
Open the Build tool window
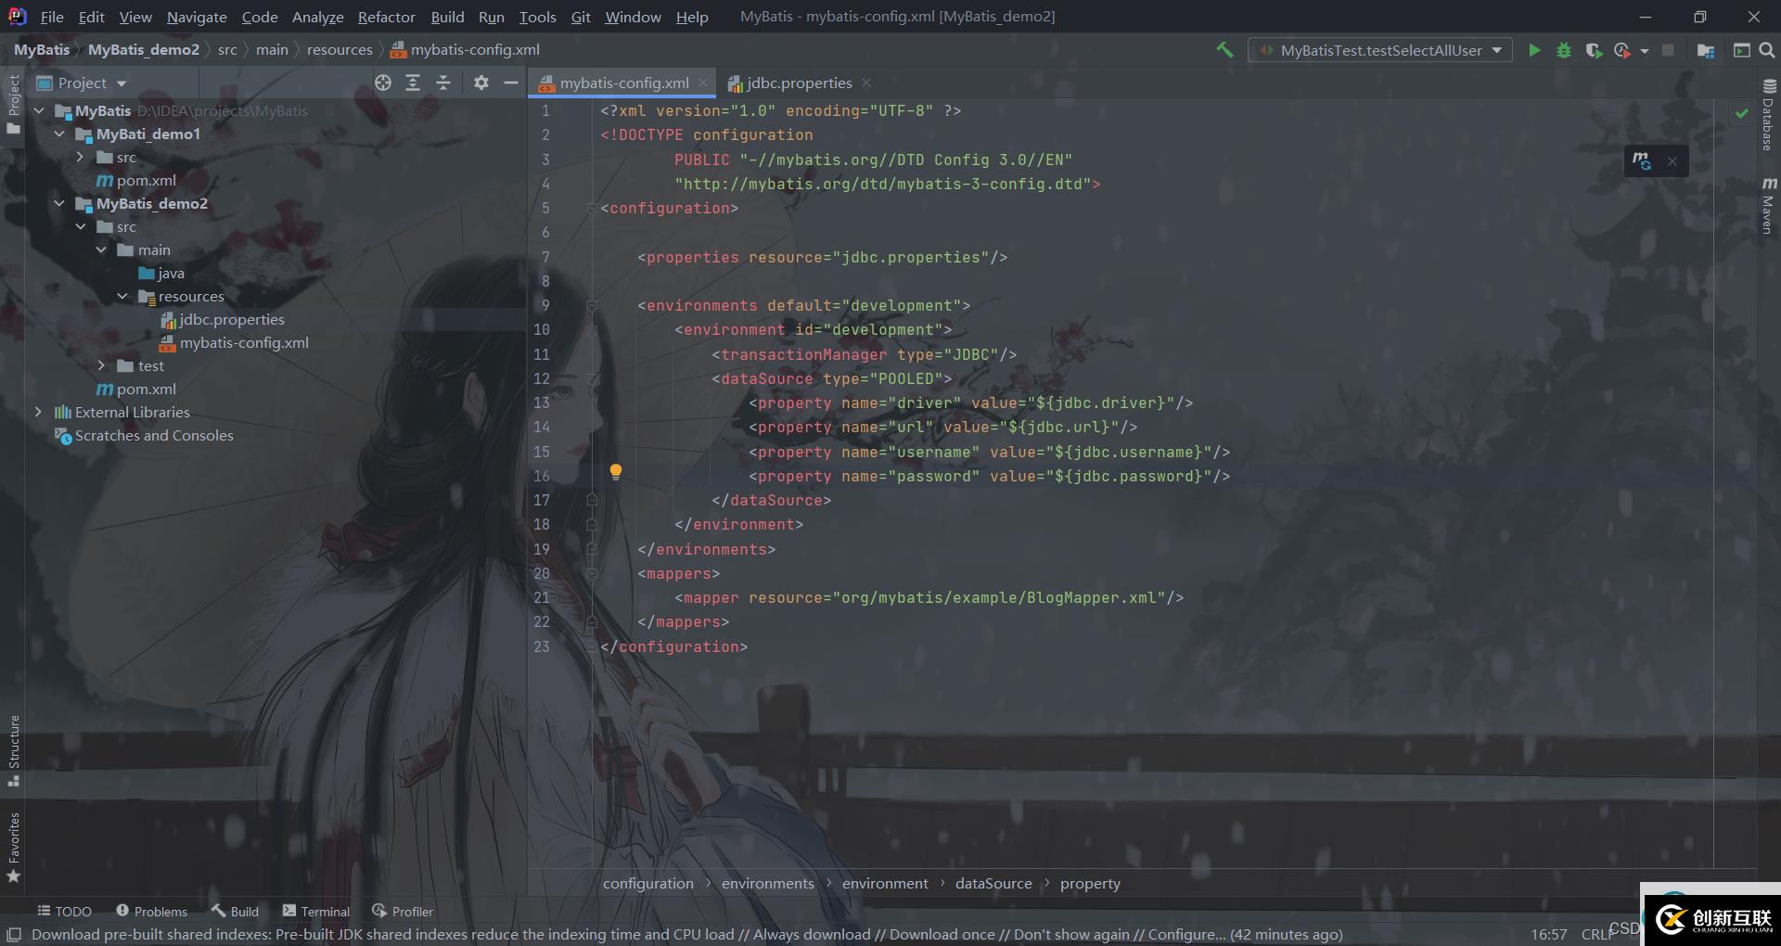click(235, 912)
